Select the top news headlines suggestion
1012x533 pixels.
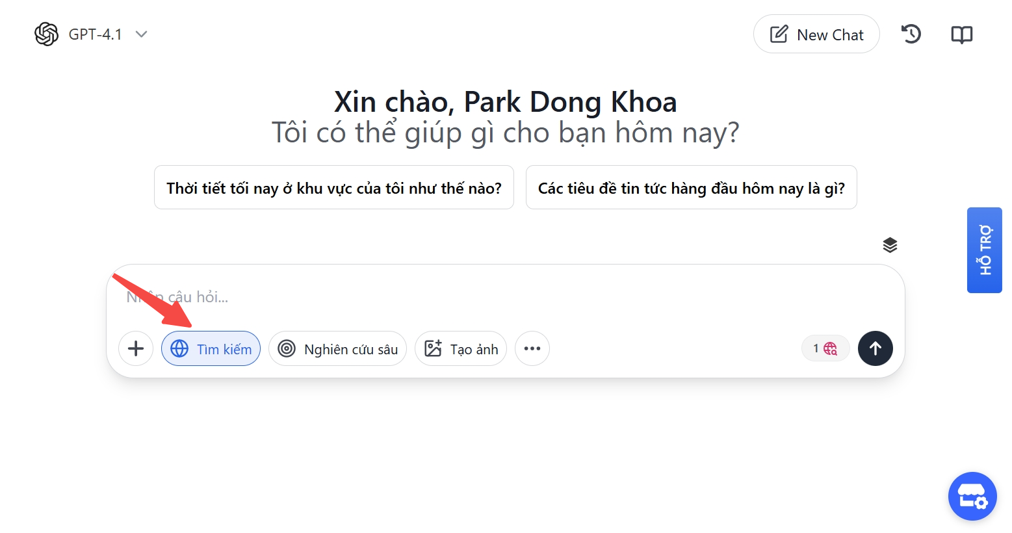coord(691,188)
